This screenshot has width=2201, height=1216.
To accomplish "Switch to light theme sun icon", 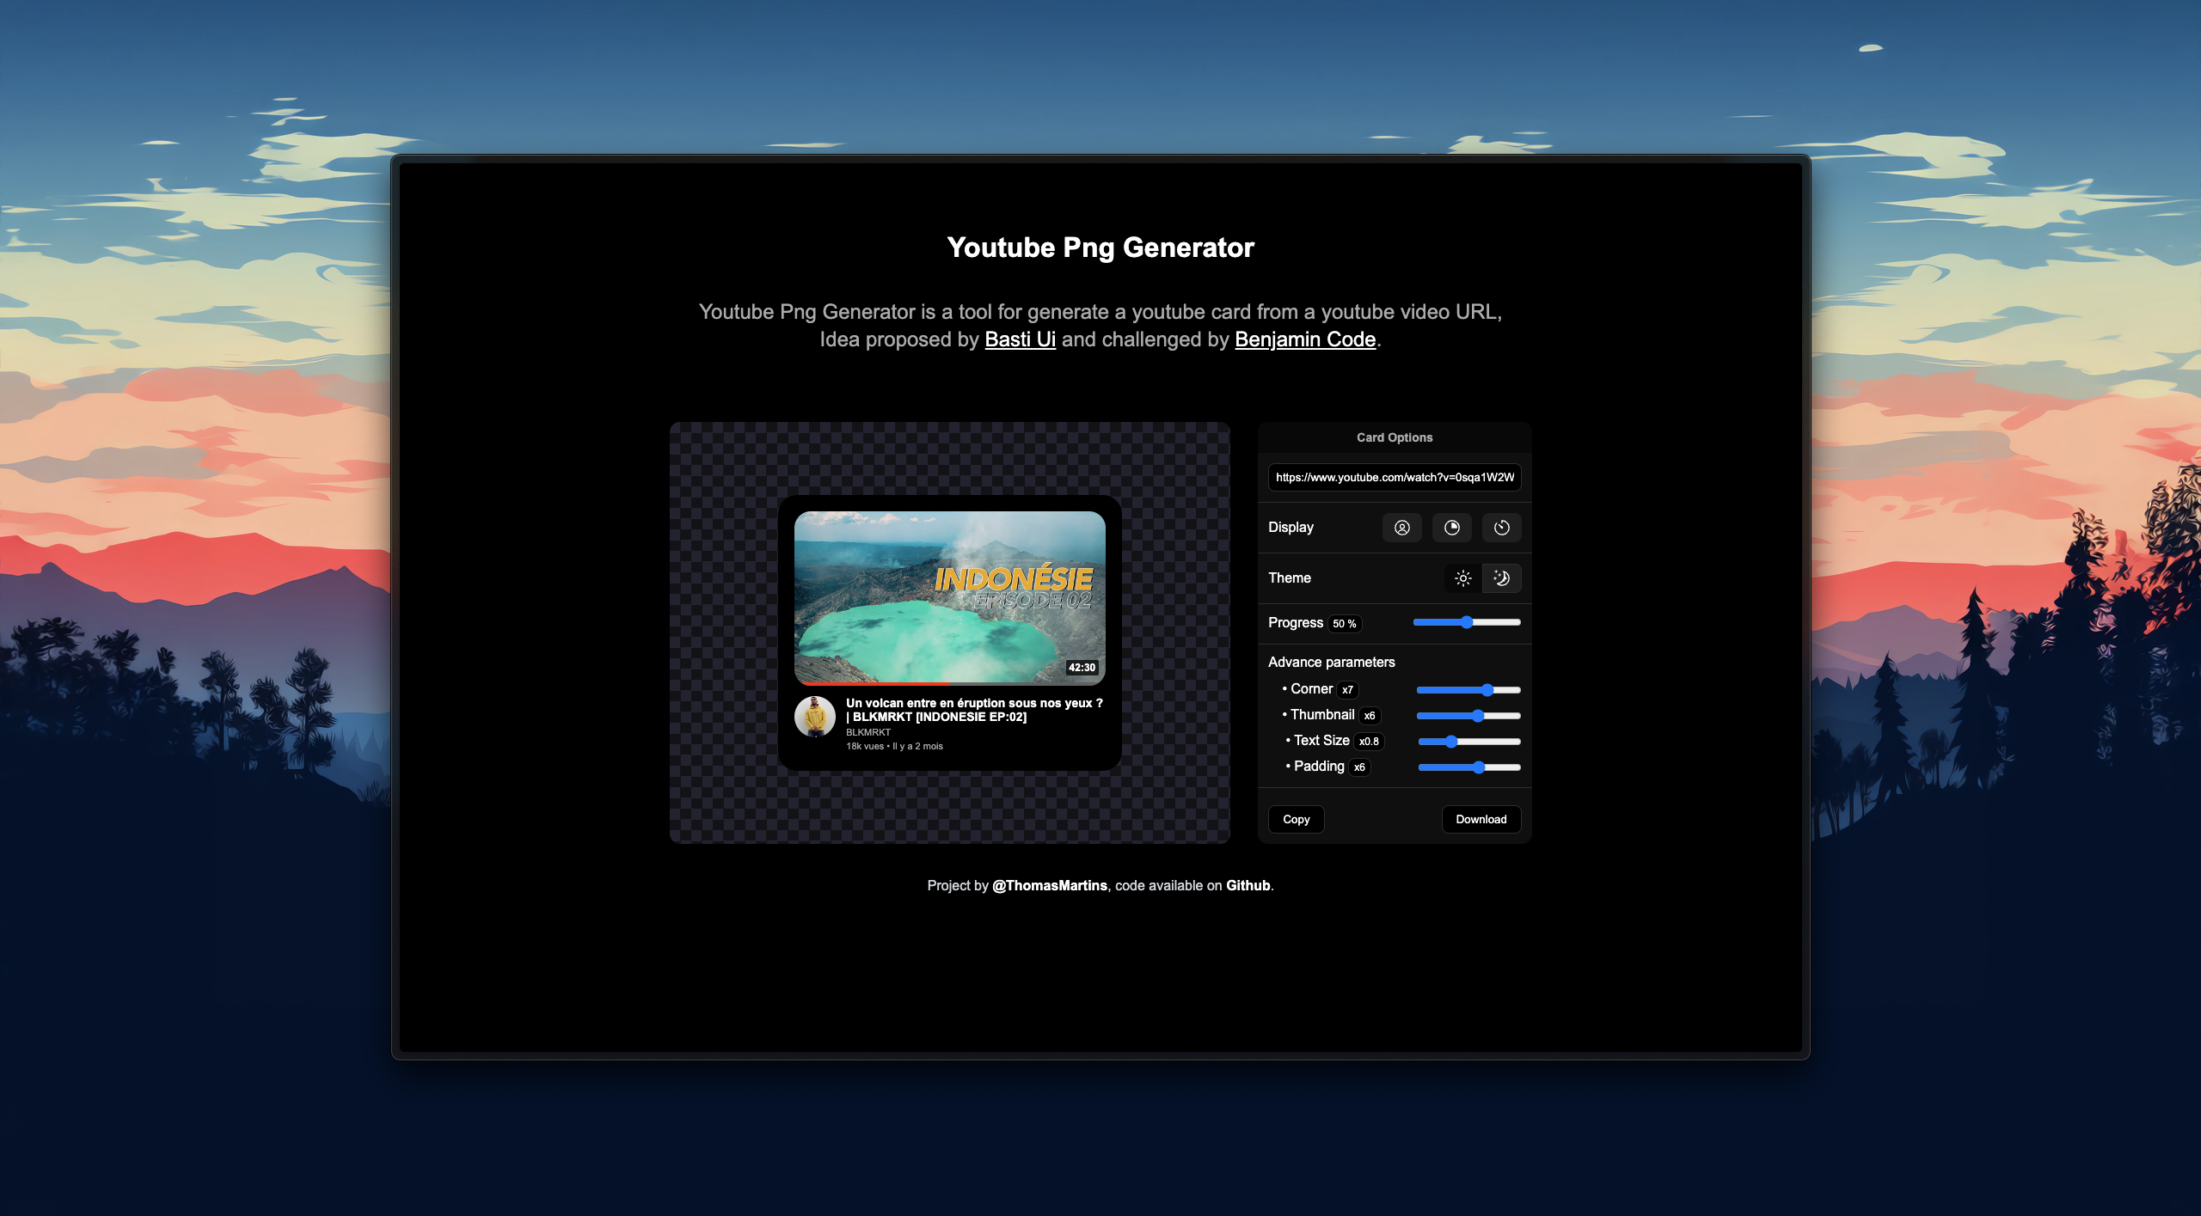I will [1462, 578].
